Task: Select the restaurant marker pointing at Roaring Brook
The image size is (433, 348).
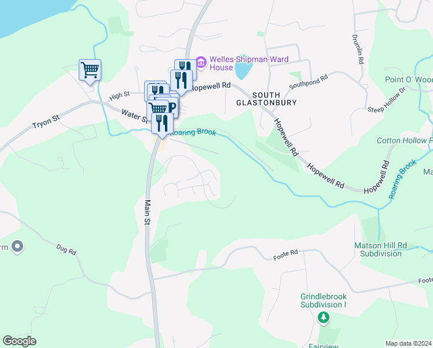Action: click(162, 124)
